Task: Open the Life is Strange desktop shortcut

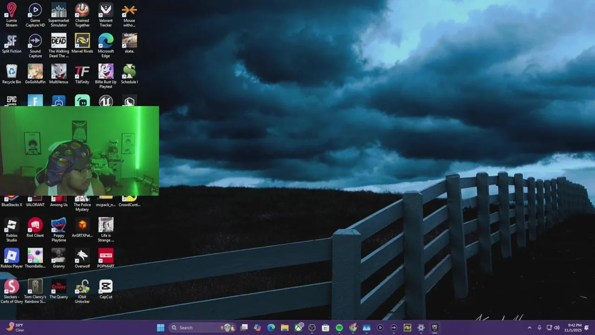Action: (x=106, y=230)
